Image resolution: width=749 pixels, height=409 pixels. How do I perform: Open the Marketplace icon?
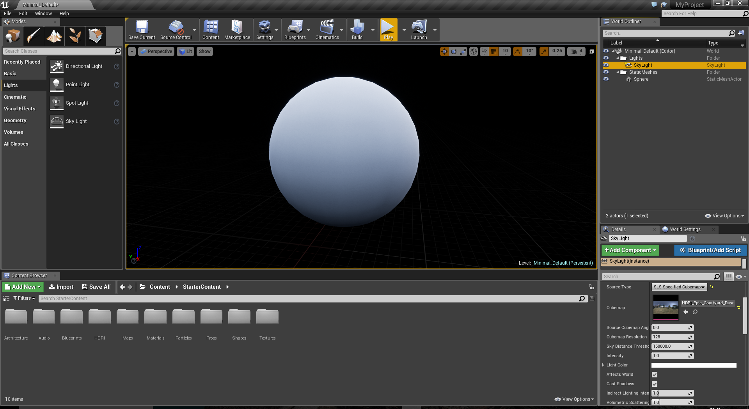237,30
